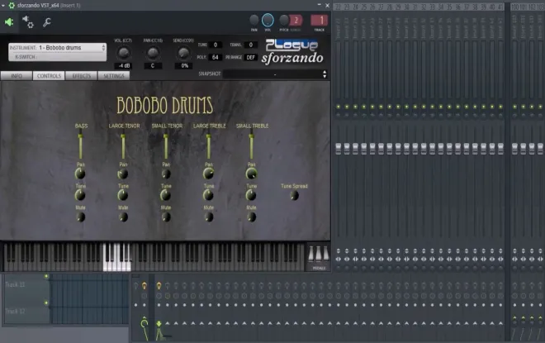Adjust the wrapper PITCH knob
Image resolution: width=545 pixels, height=343 pixels.
284,20
